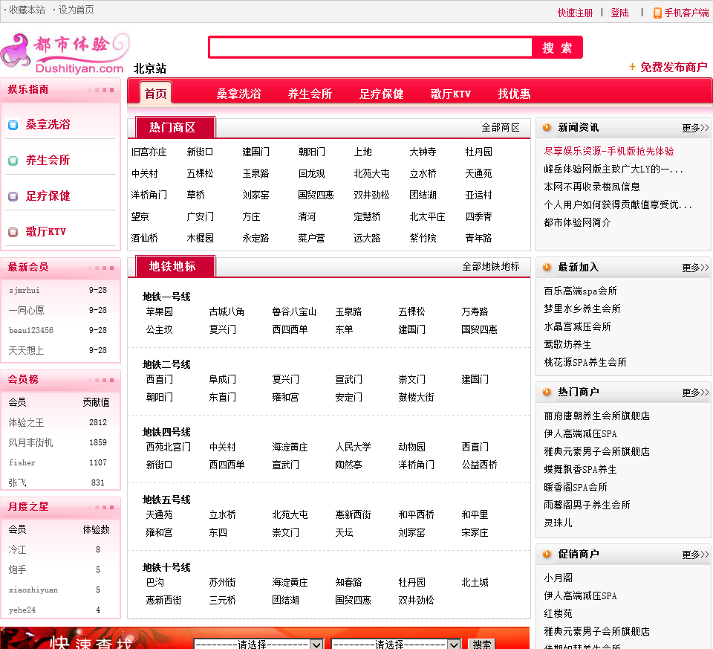Click the 都市体验 Dushitiyan.com logo
Viewport: 713px width, 649px height.
coord(65,54)
